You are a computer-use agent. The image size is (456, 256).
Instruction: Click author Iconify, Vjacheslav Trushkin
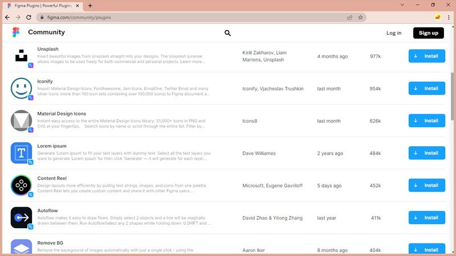click(273, 89)
